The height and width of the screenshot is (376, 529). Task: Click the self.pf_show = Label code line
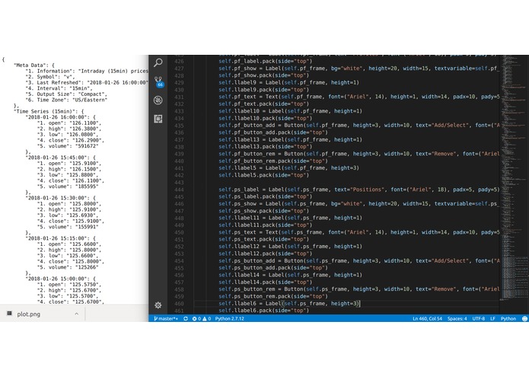(359, 69)
